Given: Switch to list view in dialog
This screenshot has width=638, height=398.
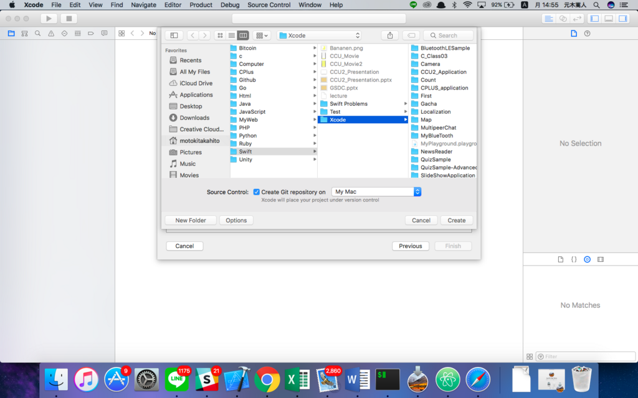Looking at the screenshot, I should click(232, 35).
